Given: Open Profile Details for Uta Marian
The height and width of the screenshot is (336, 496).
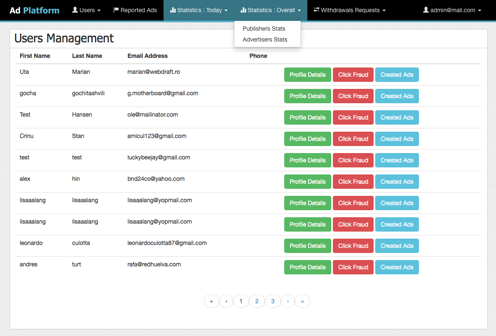Looking at the screenshot, I should coord(307,75).
